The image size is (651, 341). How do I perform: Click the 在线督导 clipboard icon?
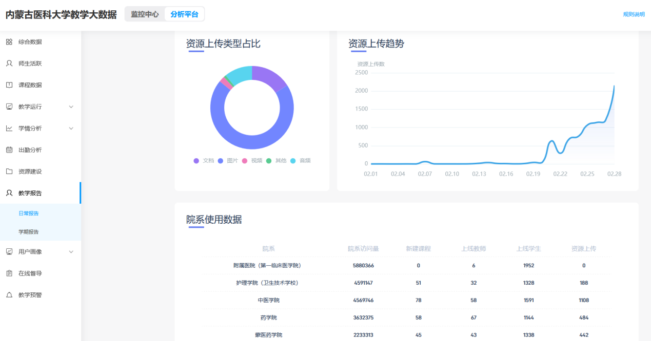click(x=9, y=273)
